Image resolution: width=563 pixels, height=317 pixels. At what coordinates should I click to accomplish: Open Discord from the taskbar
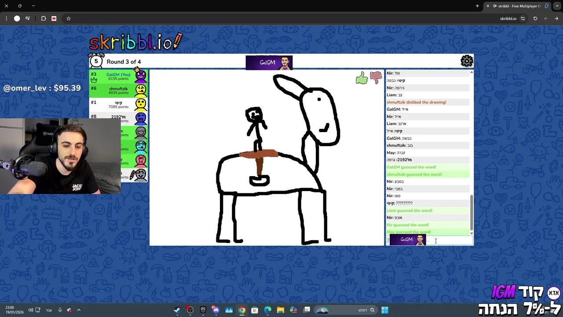[x=216, y=310]
